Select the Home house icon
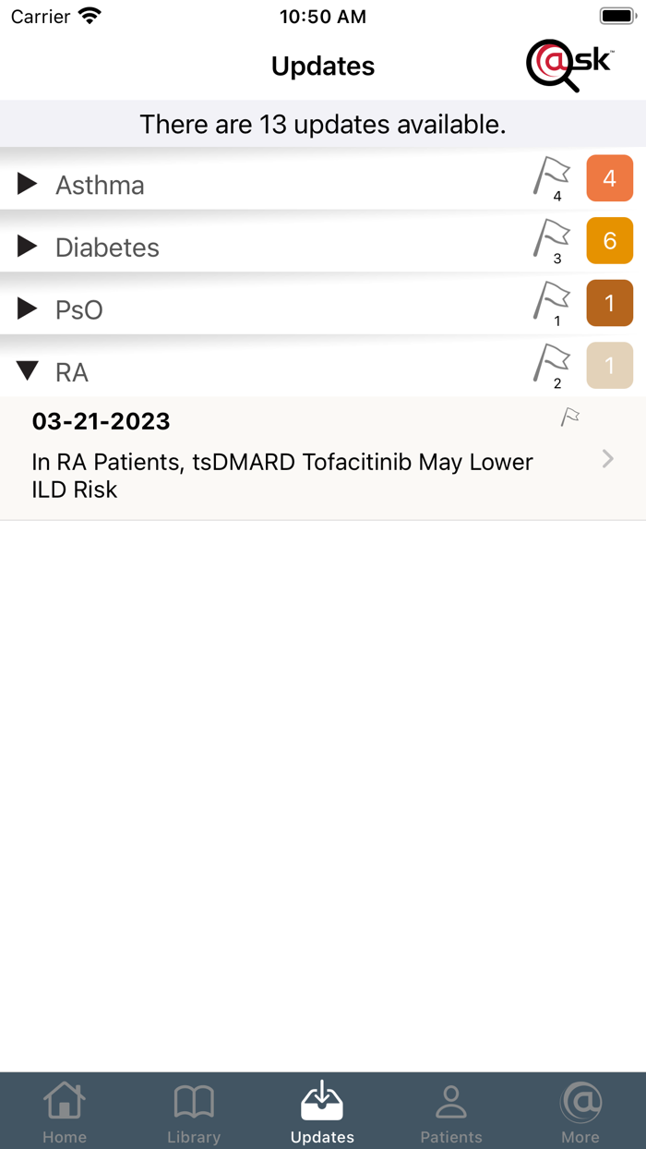 [x=64, y=1099]
